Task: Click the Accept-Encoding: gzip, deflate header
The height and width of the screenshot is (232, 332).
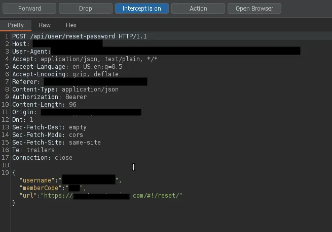Action: tap(65, 74)
